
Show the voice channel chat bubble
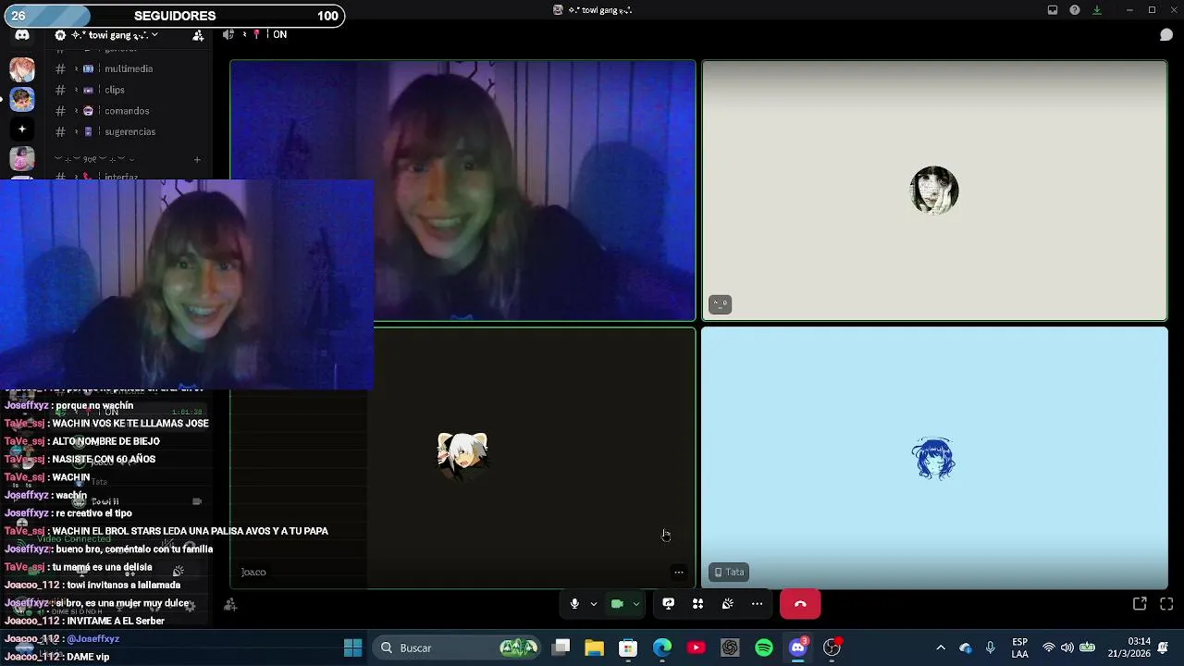click(x=1166, y=35)
